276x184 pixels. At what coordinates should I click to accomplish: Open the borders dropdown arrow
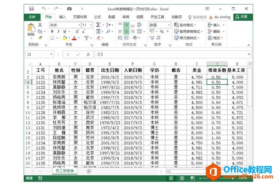(x=57, y=38)
